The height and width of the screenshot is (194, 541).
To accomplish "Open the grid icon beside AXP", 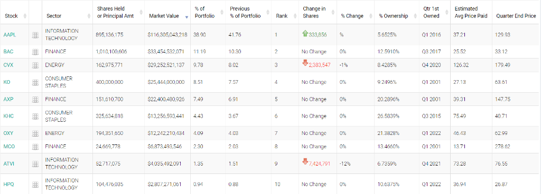I will (x=35, y=100).
